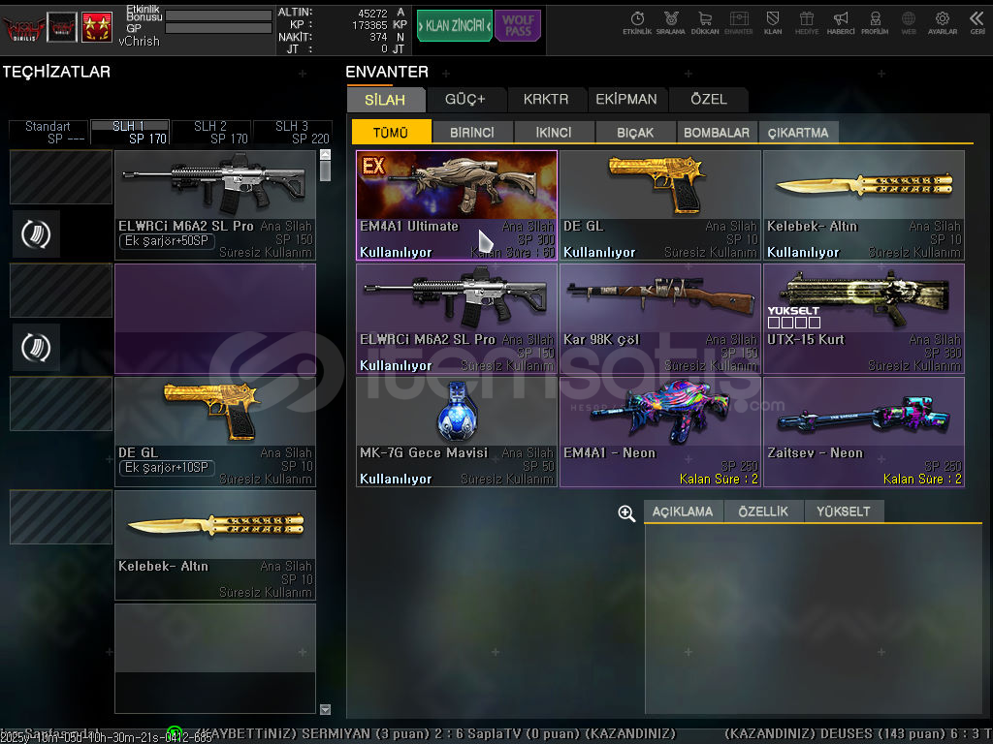Image resolution: width=993 pixels, height=744 pixels.
Task: Open the DÜKKAN shop cart icon
Action: [x=705, y=23]
